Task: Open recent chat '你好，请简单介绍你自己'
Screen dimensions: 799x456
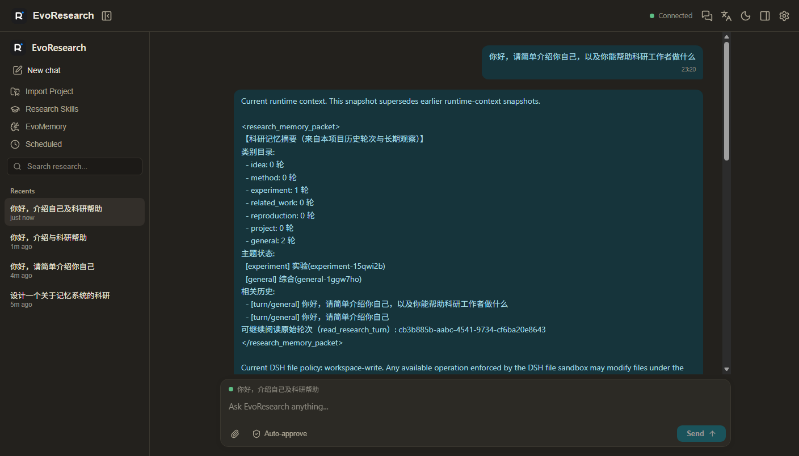Action: point(74,270)
